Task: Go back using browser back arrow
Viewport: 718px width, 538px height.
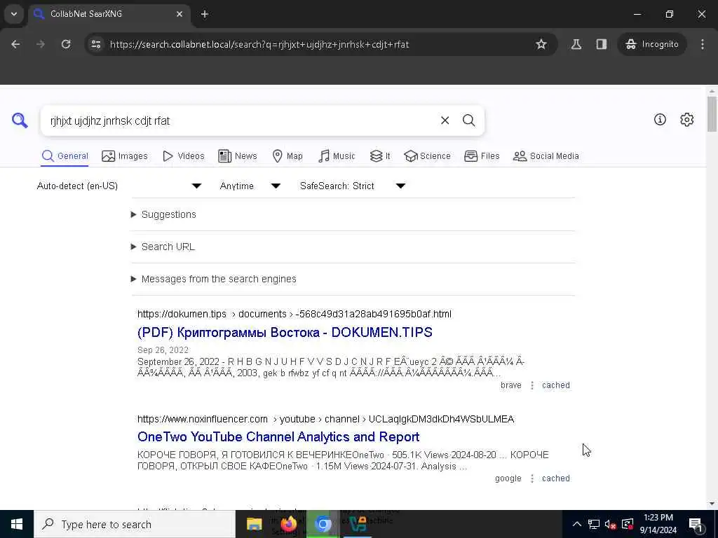Action: pyautogui.click(x=15, y=44)
